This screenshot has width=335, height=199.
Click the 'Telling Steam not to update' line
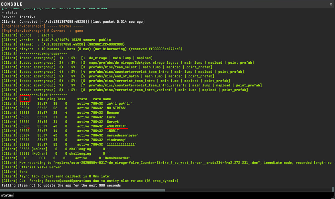pyautogui.click(x=61, y=185)
